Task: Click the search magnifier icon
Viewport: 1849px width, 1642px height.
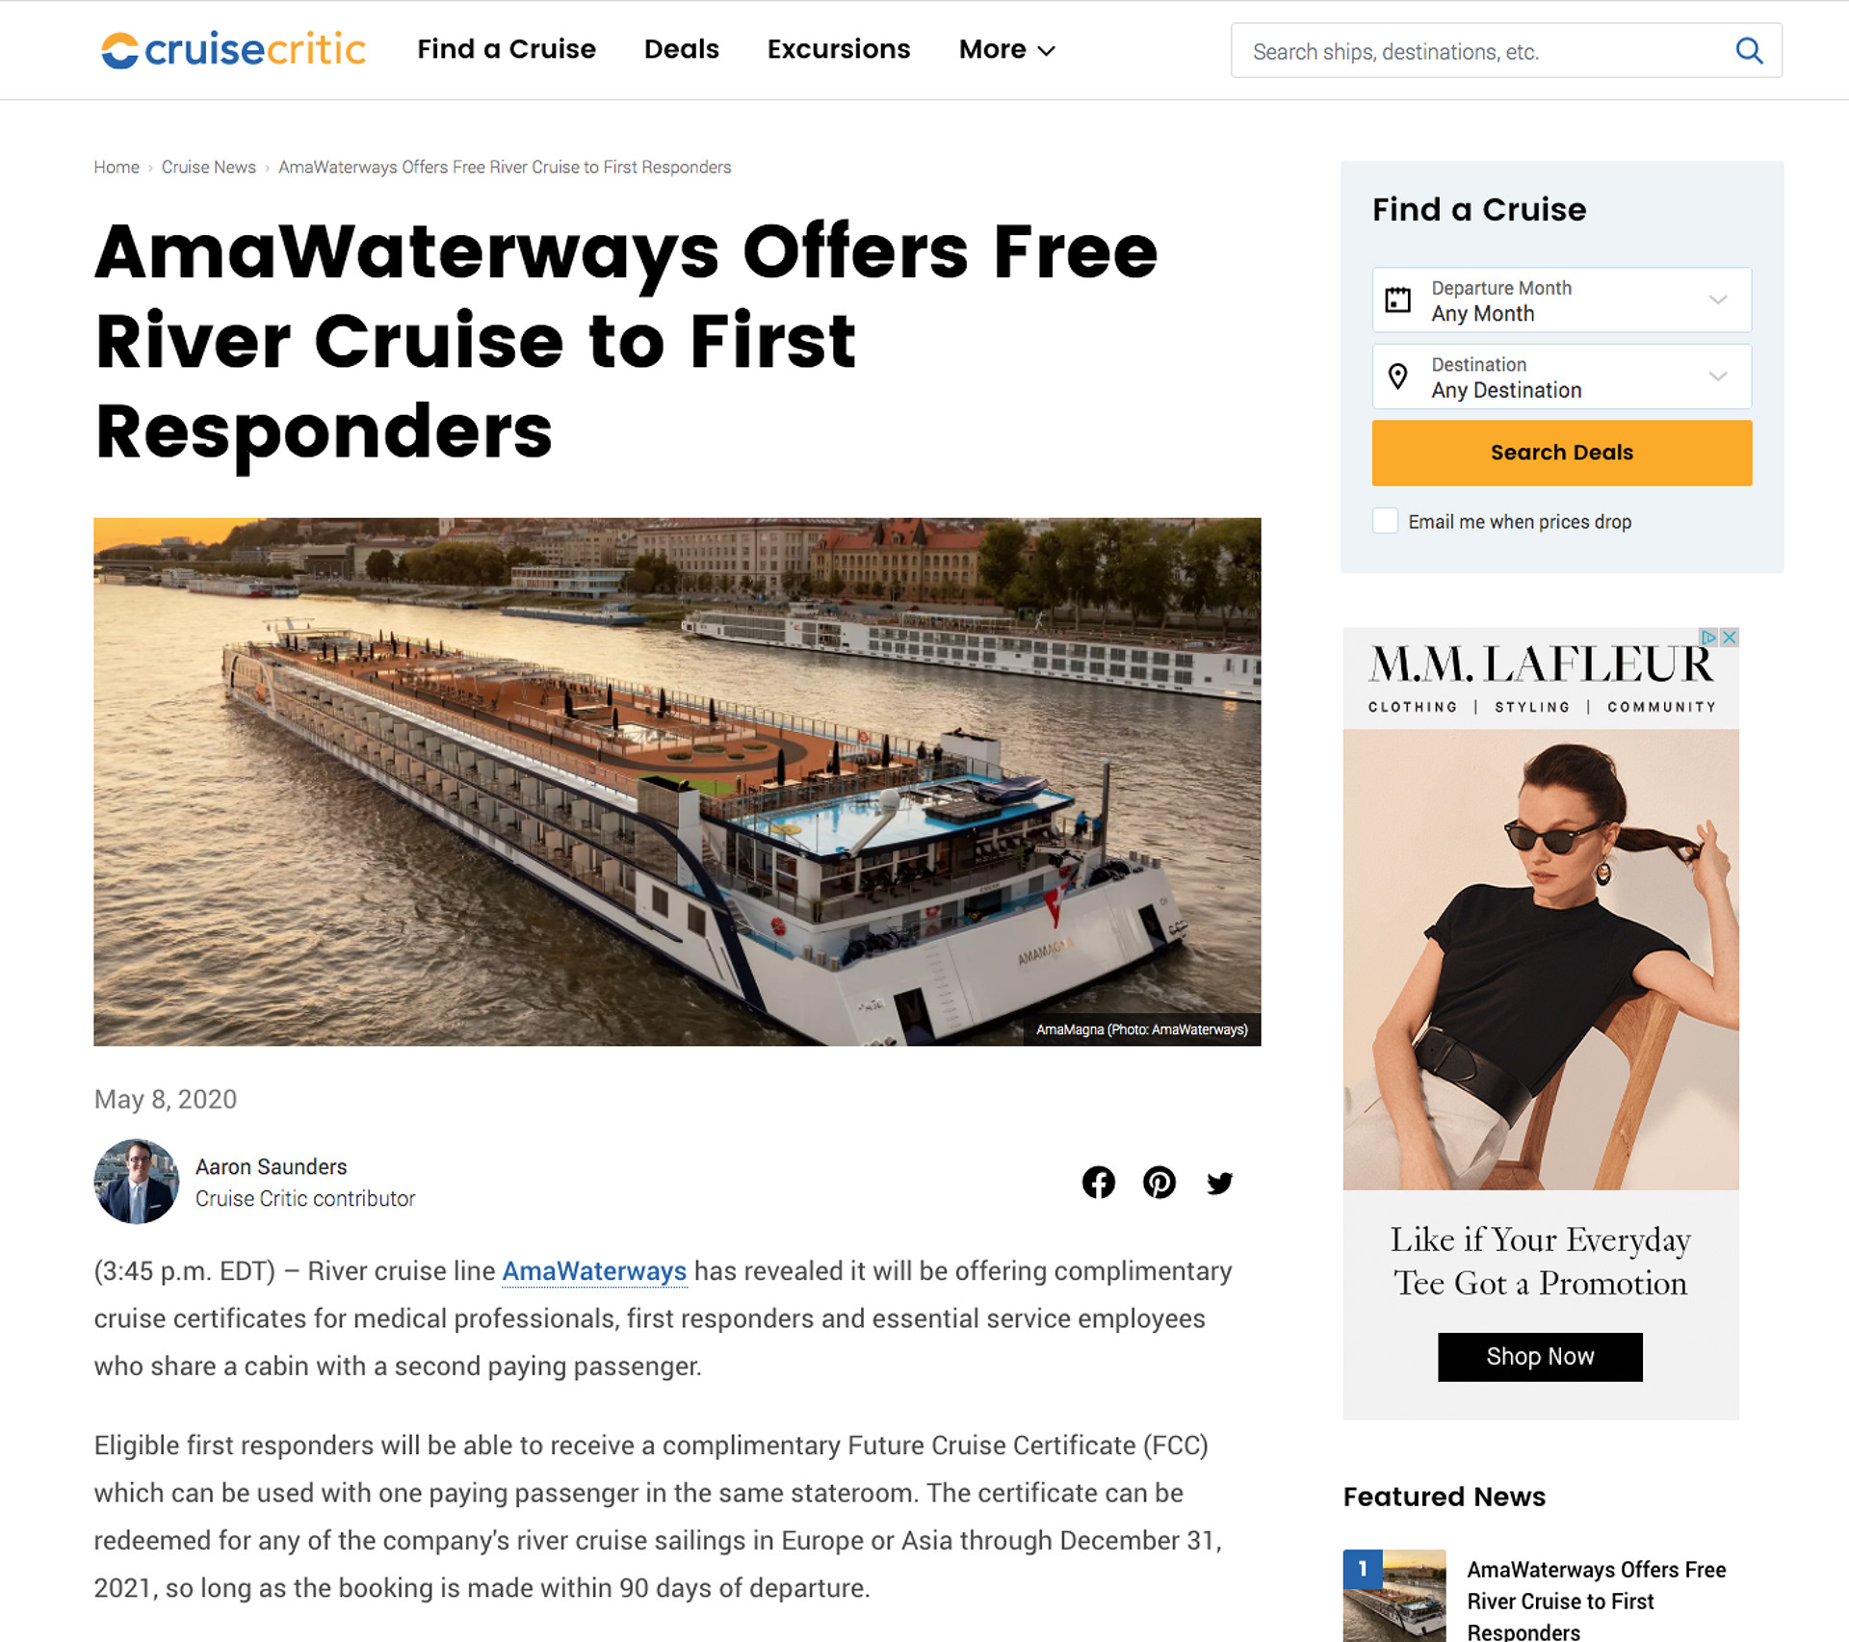Action: (1749, 51)
